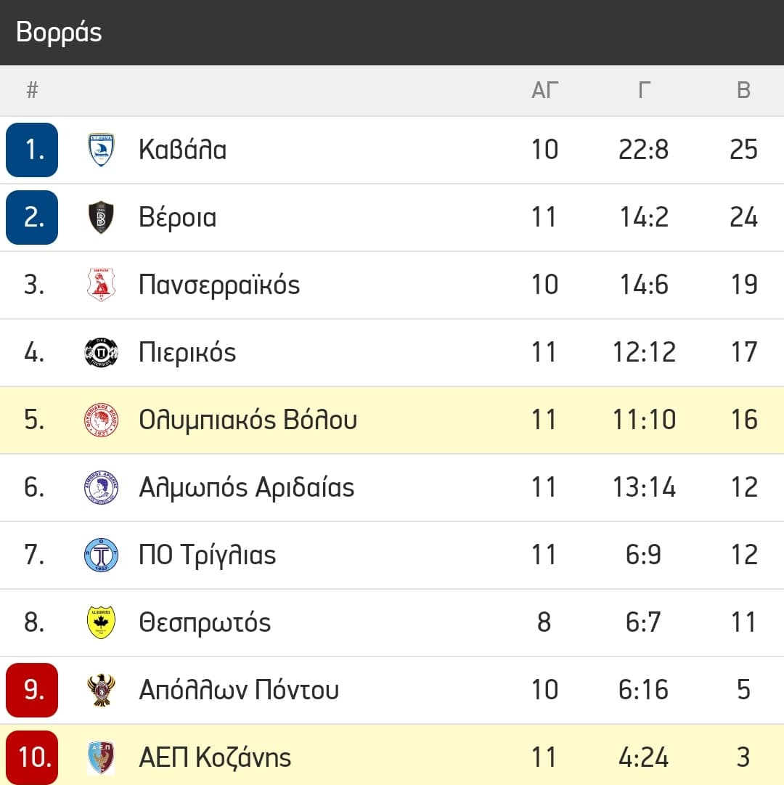Viewport: 784px width, 785px height.
Task: Open the Καβάλα team name link
Action: [182, 150]
